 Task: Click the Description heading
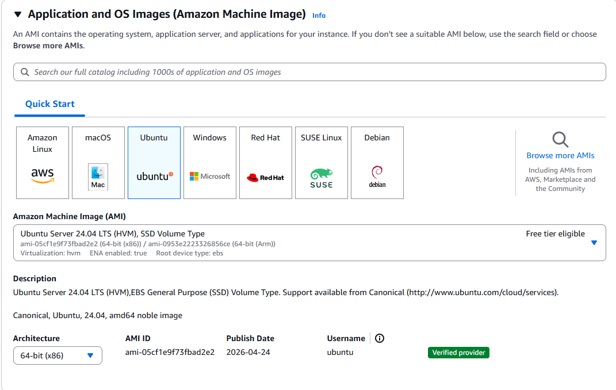pos(35,278)
